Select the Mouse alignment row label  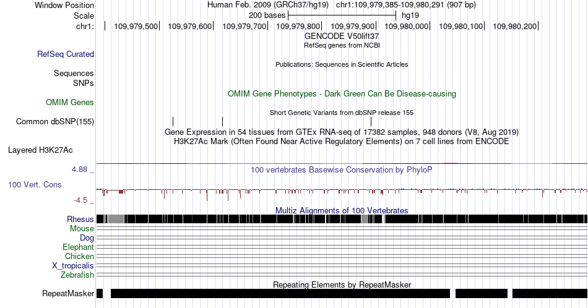click(82, 229)
